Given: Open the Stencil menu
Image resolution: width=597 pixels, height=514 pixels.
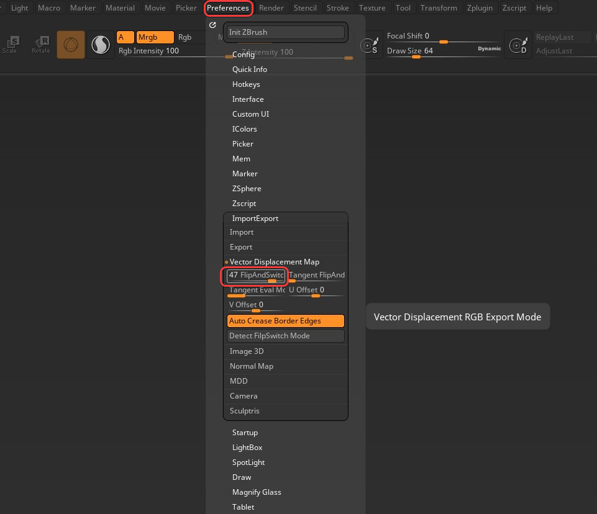Looking at the screenshot, I should click(305, 7).
